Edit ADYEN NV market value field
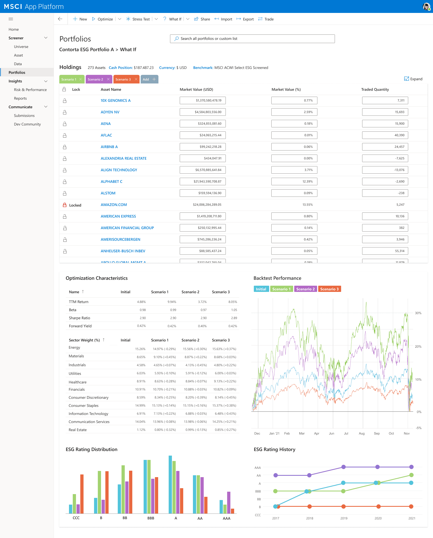Image resolution: width=433 pixels, height=538 pixels. (203, 112)
